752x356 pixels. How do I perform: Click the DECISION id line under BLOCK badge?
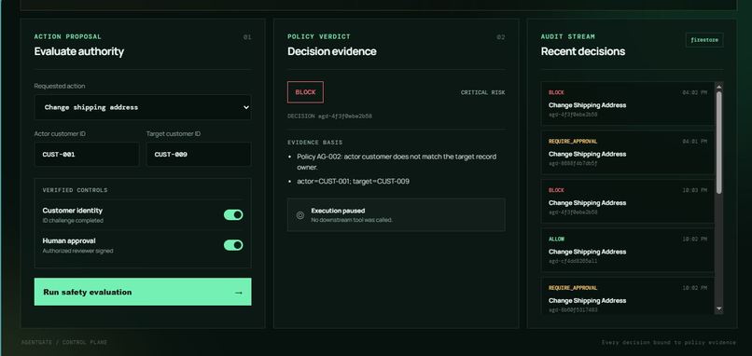pos(329,116)
